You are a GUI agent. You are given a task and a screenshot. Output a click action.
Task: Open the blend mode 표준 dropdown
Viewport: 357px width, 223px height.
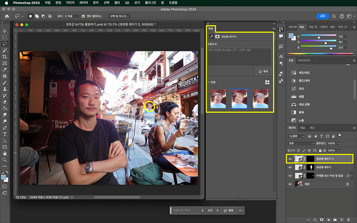click(x=302, y=143)
